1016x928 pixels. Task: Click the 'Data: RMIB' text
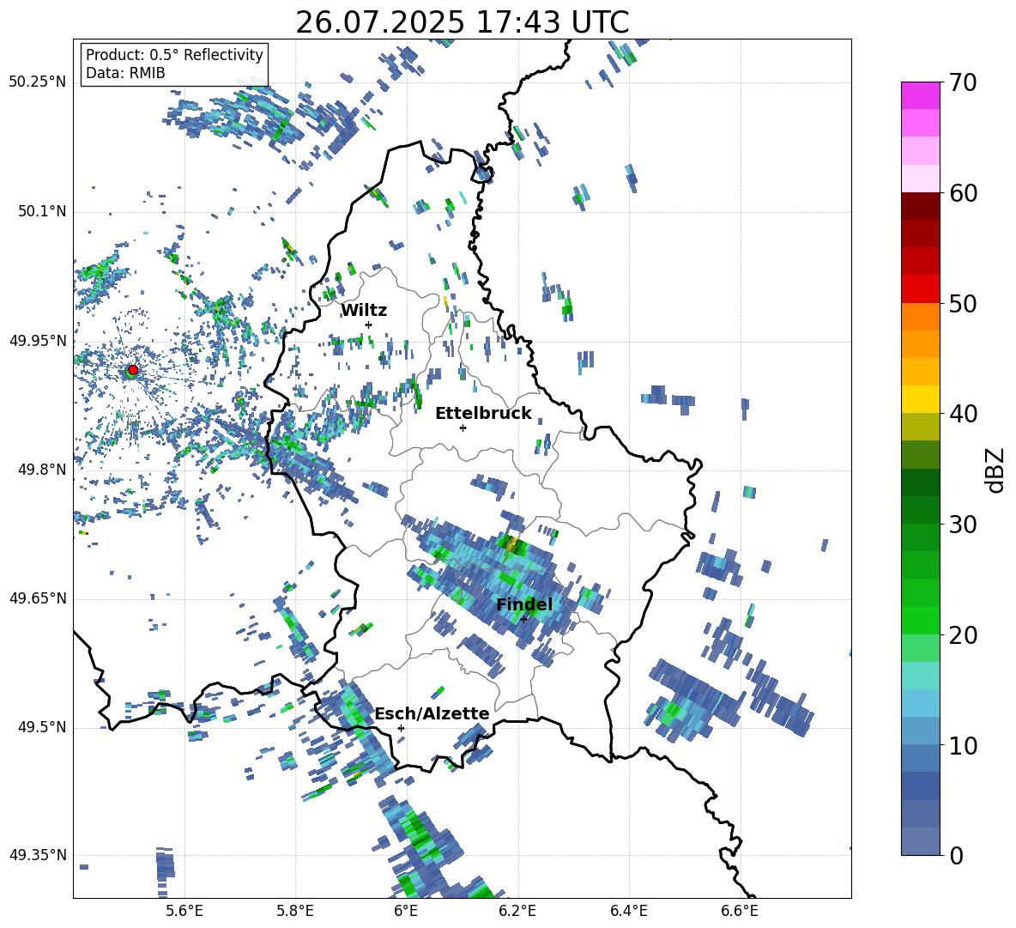[125, 73]
